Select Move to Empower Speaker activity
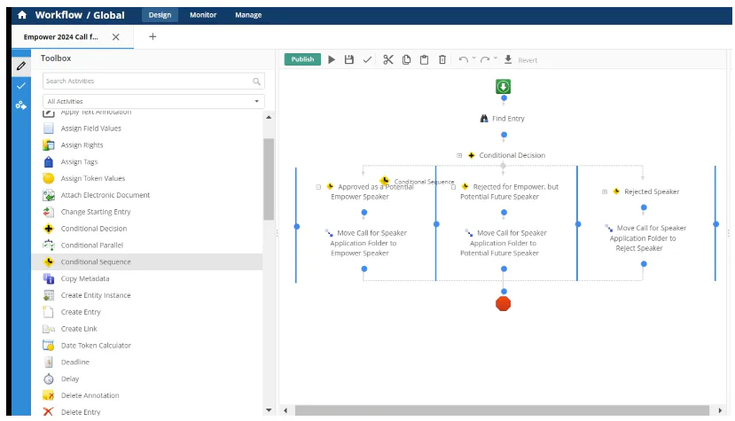 [365, 243]
